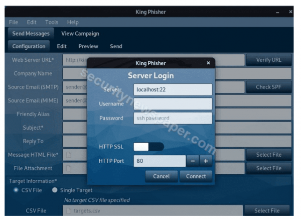The height and width of the screenshot is (219, 301).
Task: Open the Help menu
Action: click(x=73, y=22)
